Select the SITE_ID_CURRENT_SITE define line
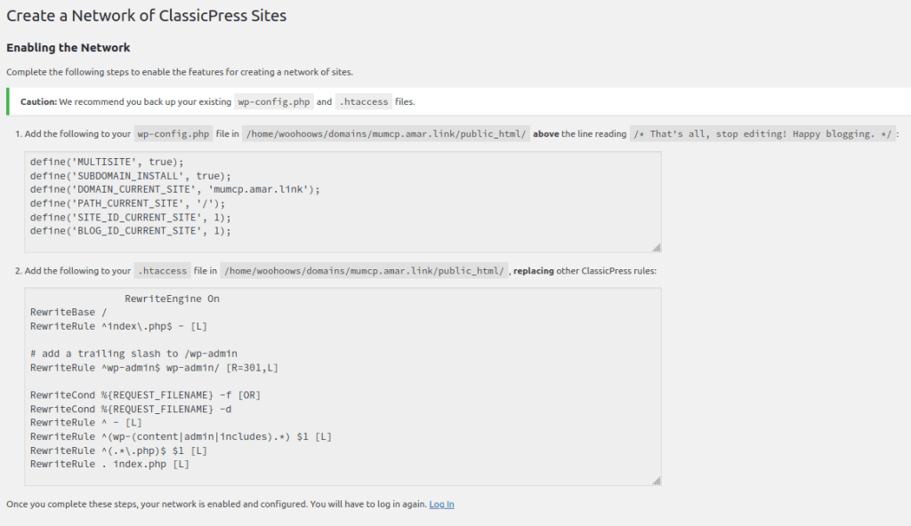Viewport: 911px width, 526px height. 131,217
